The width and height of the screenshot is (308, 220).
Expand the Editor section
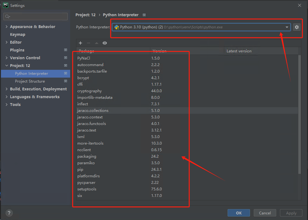pos(7,42)
